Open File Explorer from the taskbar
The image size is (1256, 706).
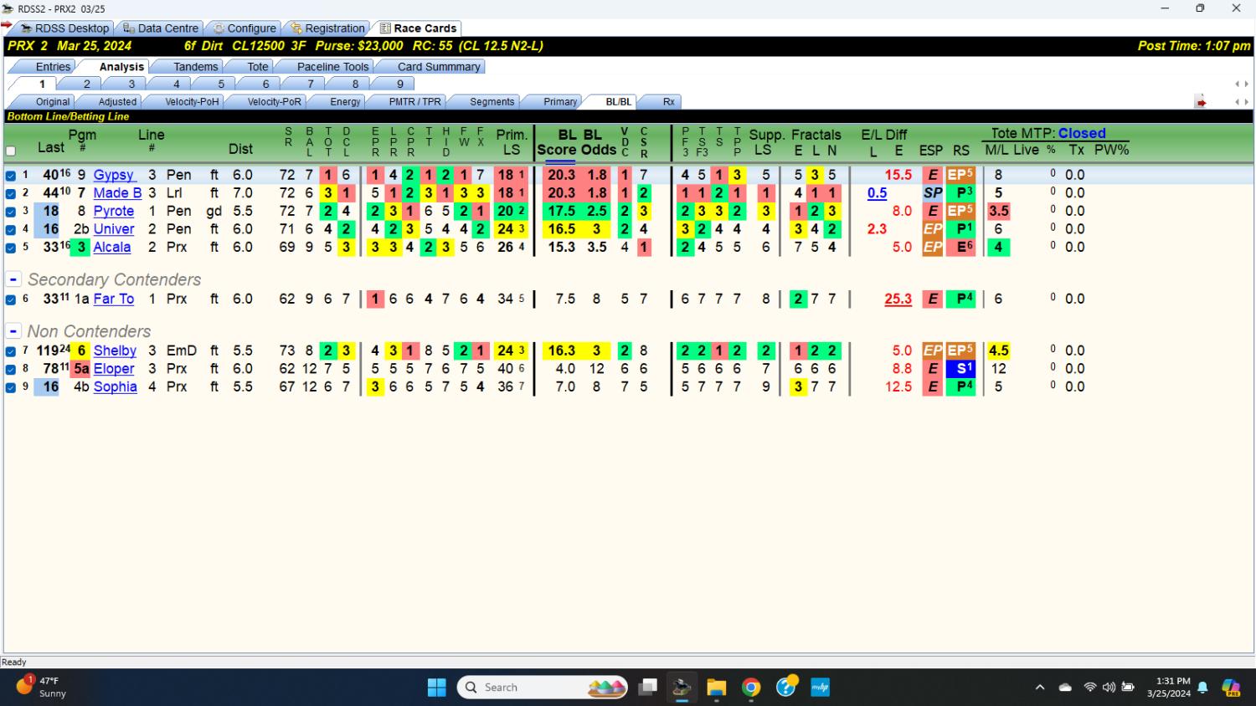point(716,688)
